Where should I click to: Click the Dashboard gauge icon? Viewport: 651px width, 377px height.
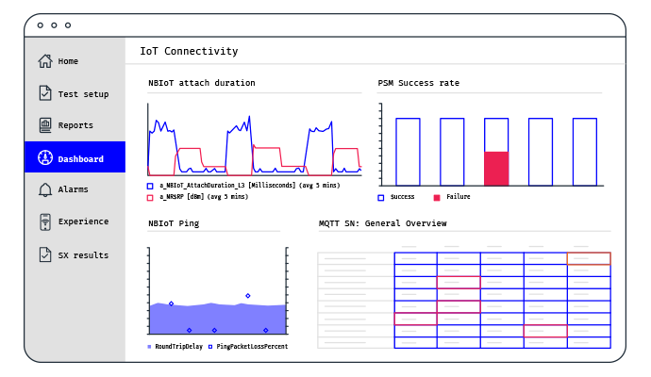pyautogui.click(x=45, y=157)
